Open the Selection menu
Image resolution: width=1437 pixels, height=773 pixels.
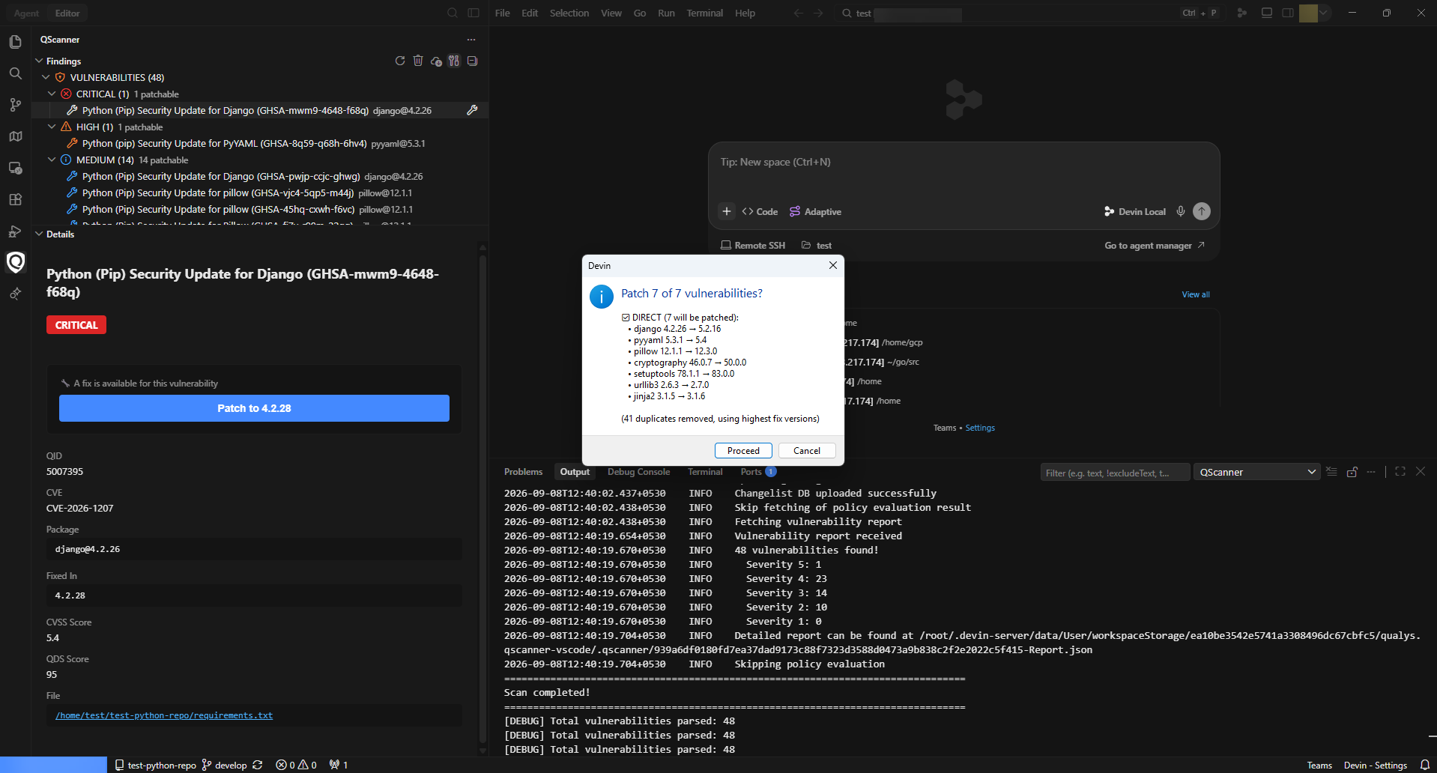click(x=569, y=13)
